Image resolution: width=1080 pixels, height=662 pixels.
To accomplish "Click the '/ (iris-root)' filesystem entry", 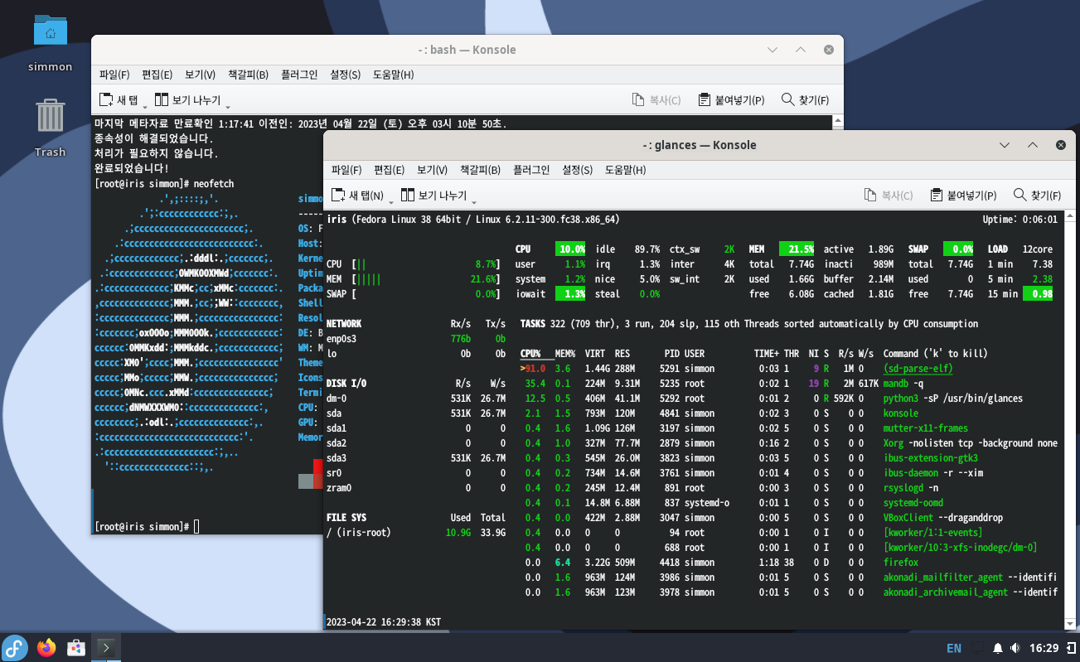I will tap(358, 533).
